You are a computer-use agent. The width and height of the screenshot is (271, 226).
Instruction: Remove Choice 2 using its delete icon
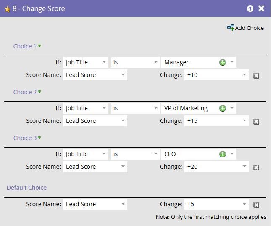[256, 122]
